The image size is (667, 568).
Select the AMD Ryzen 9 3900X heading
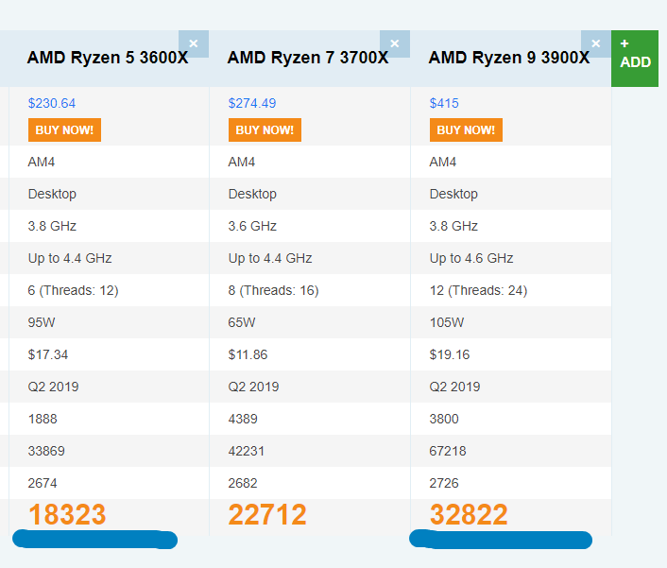509,58
